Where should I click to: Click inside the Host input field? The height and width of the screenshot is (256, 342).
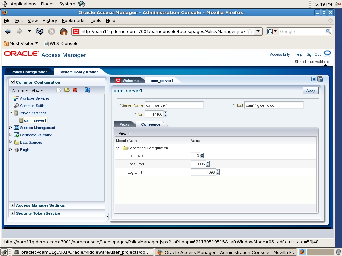pyautogui.click(x=274, y=105)
